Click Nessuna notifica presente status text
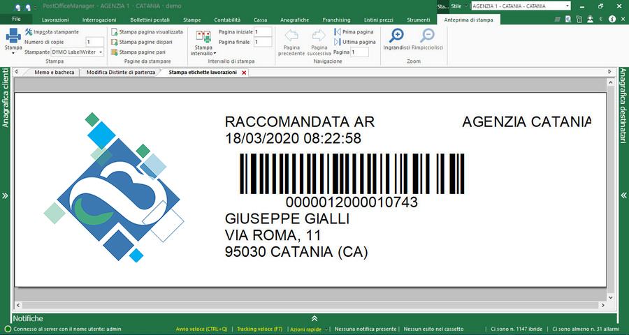The width and height of the screenshot is (629, 335). 366,329
